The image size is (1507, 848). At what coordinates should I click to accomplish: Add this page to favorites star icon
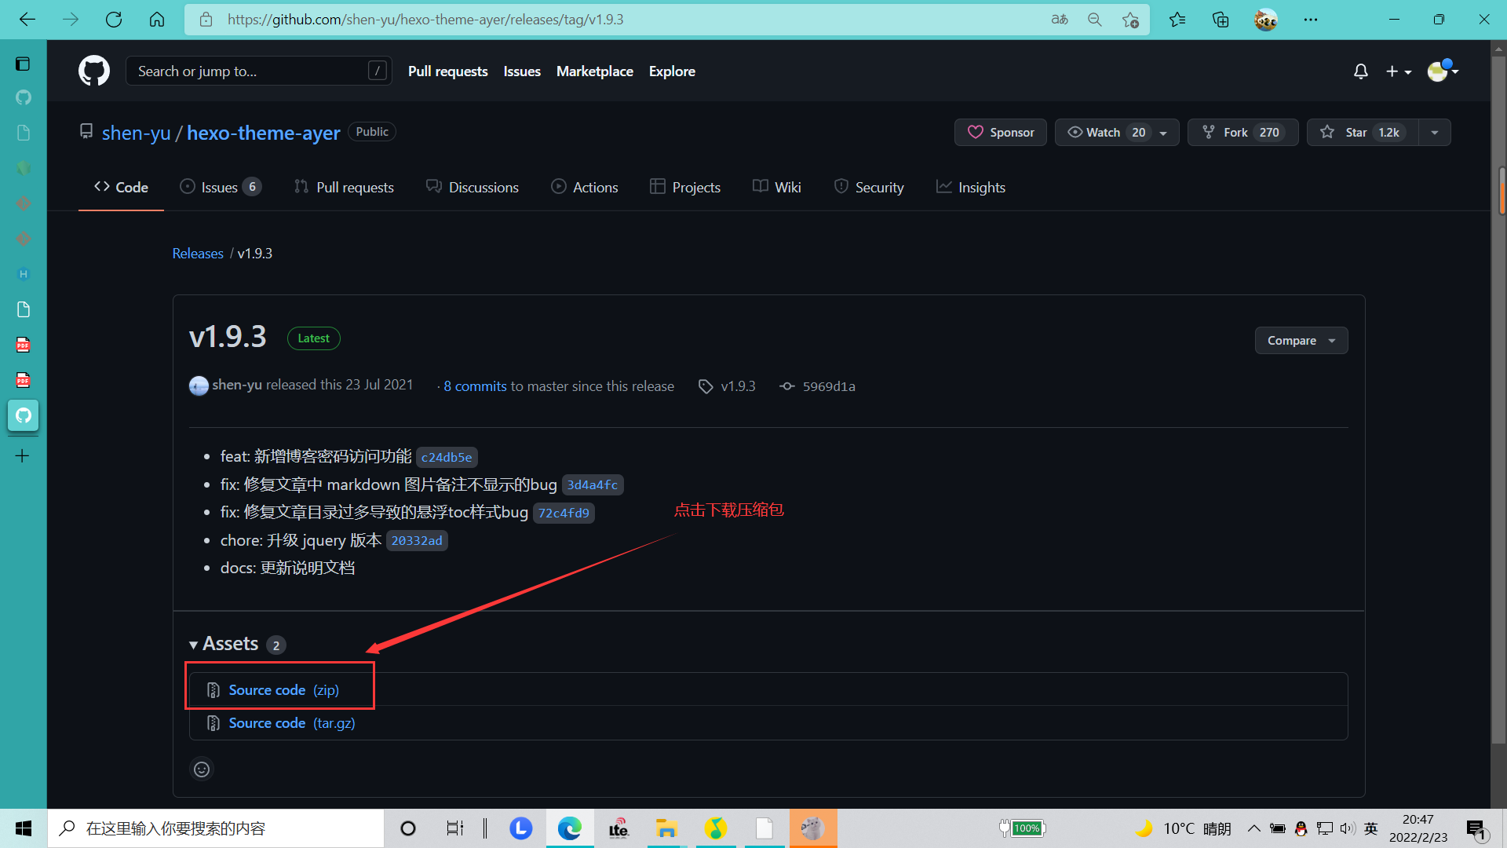point(1130,20)
